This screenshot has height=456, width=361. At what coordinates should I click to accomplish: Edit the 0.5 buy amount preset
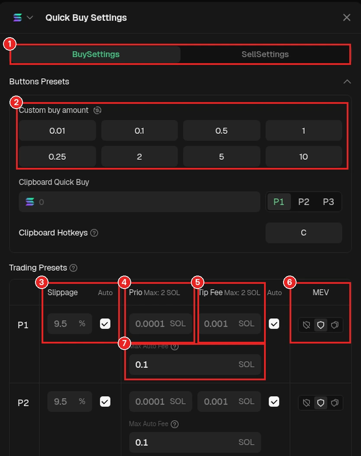(x=221, y=131)
